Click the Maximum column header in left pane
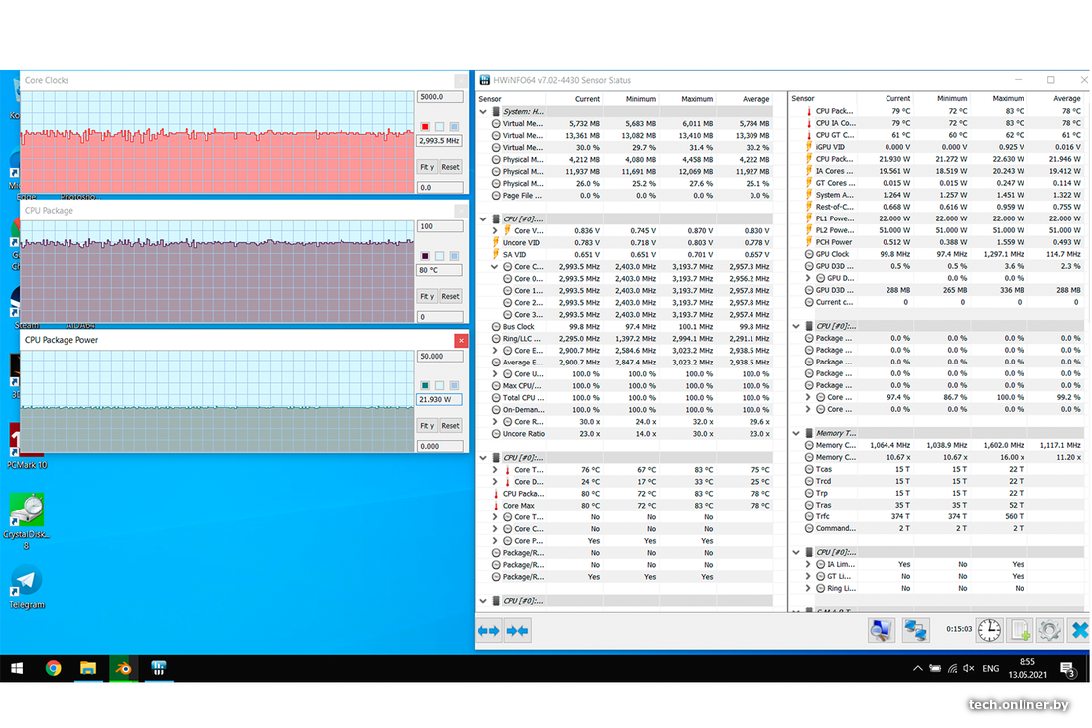Image resolution: width=1092 pixels, height=728 pixels. [x=697, y=99]
